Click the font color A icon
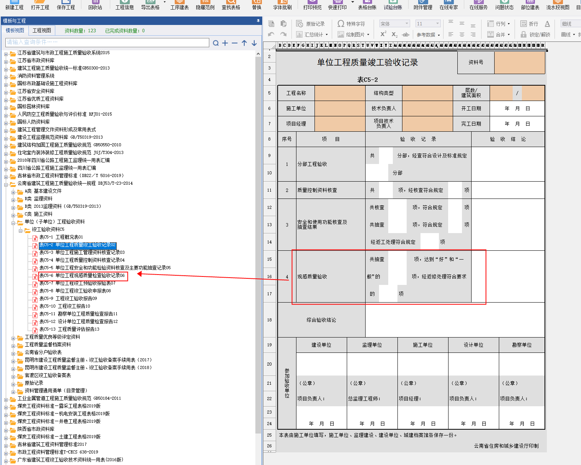The image size is (581, 465). (547, 24)
